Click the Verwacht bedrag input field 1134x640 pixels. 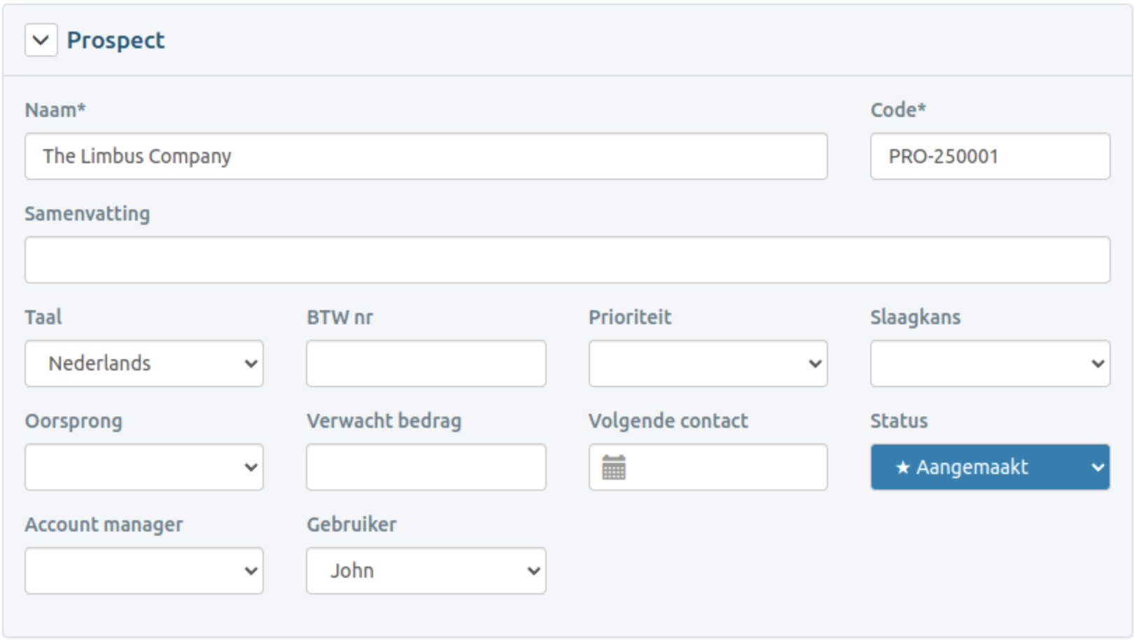coord(426,467)
